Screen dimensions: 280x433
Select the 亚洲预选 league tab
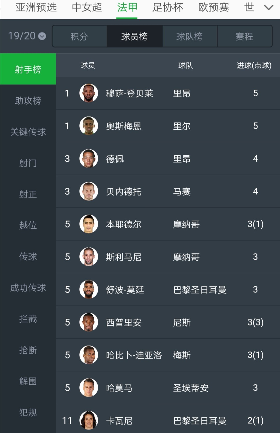pos(36,8)
